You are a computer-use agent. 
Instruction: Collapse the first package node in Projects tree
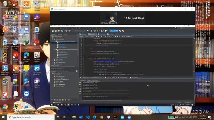click(55, 41)
